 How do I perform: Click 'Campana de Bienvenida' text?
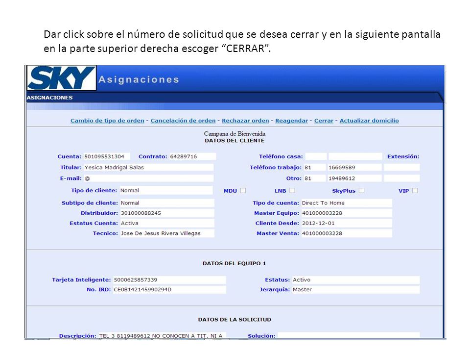click(235, 133)
